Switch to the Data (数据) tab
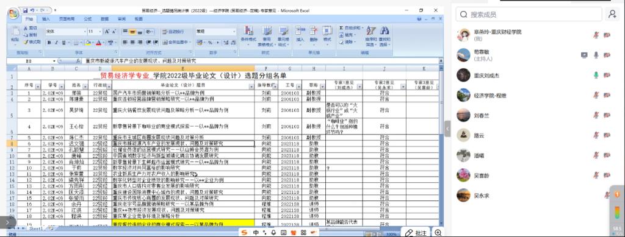This screenshot has height=237, width=625. tap(105, 19)
